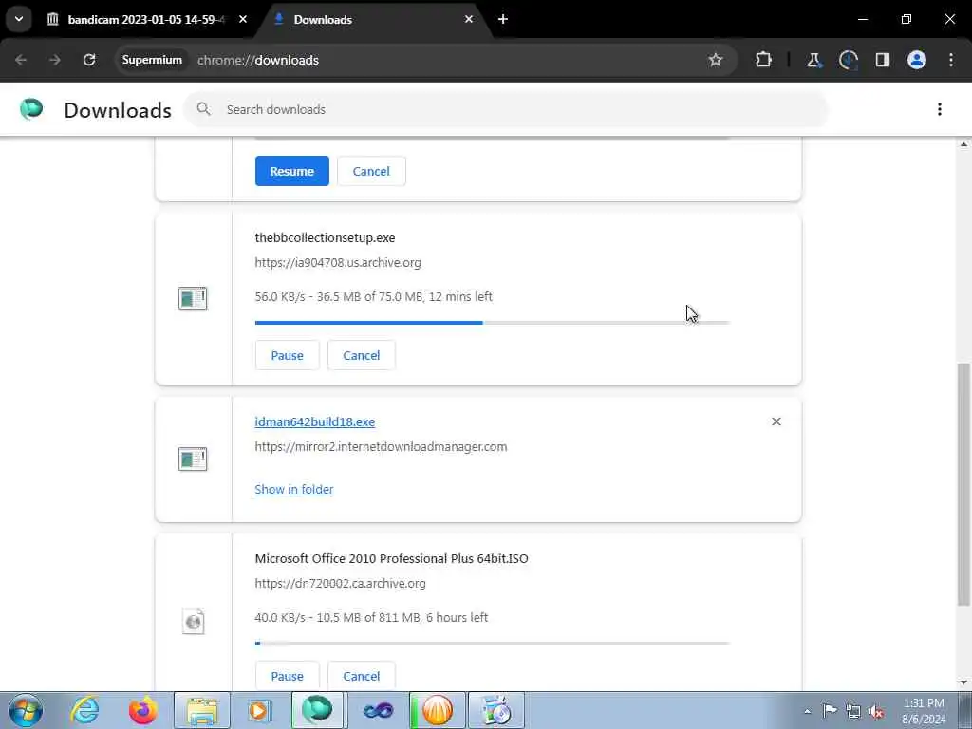This screenshot has width=972, height=729.
Task: Click the scrollbar up arrow
Action: [963, 144]
